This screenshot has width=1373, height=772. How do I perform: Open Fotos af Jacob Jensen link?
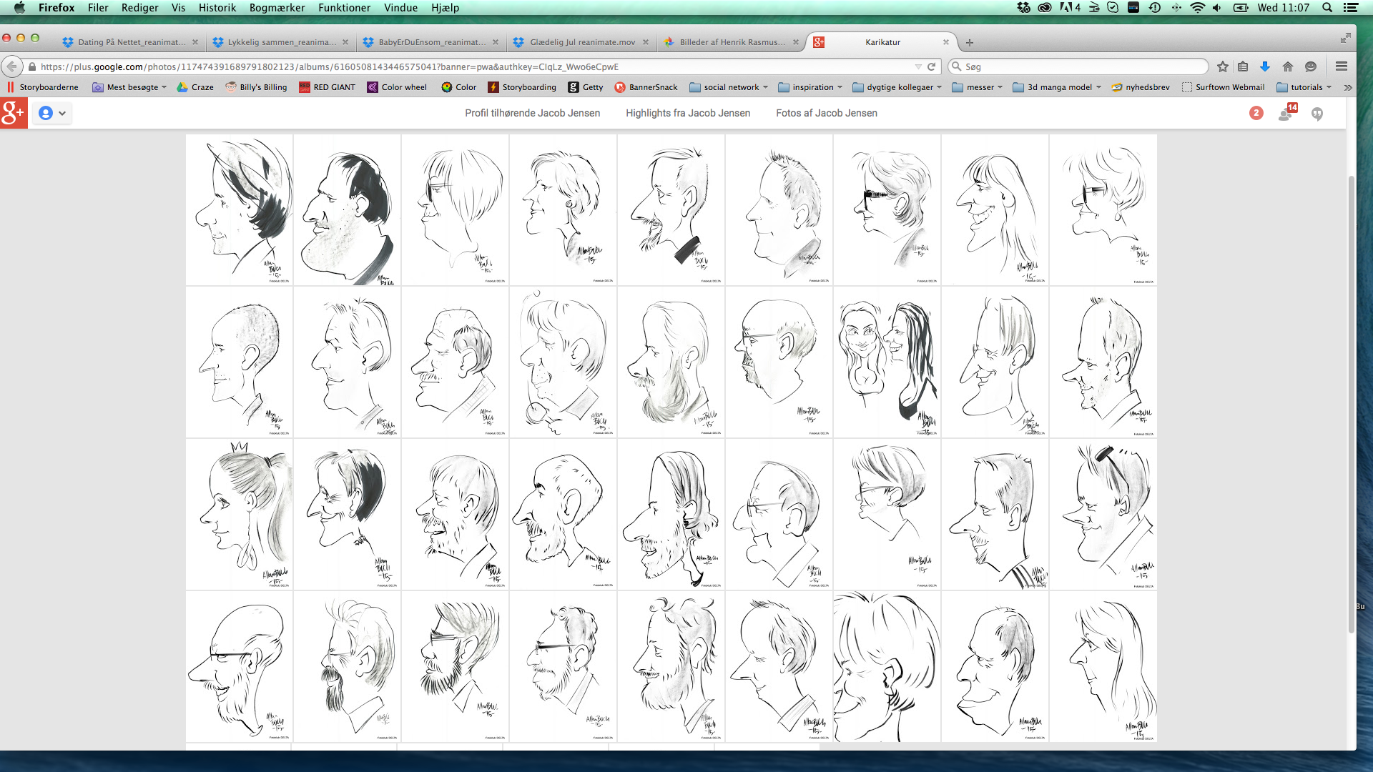(x=826, y=113)
